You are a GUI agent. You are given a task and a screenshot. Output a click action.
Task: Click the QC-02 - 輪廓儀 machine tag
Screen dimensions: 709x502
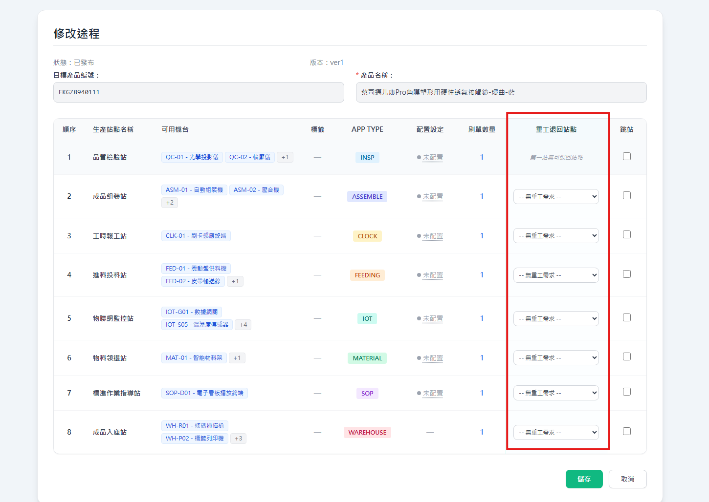pos(250,157)
